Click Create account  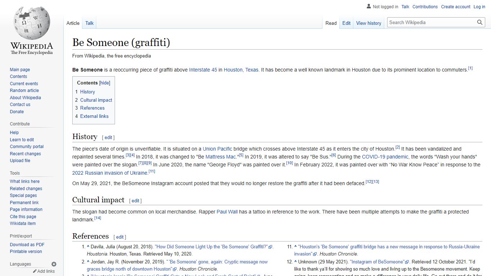tap(456, 6)
